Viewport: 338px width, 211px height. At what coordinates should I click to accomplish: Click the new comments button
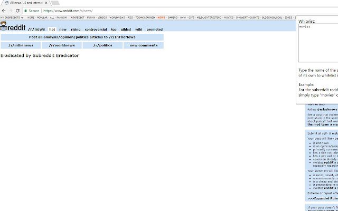[144, 45]
